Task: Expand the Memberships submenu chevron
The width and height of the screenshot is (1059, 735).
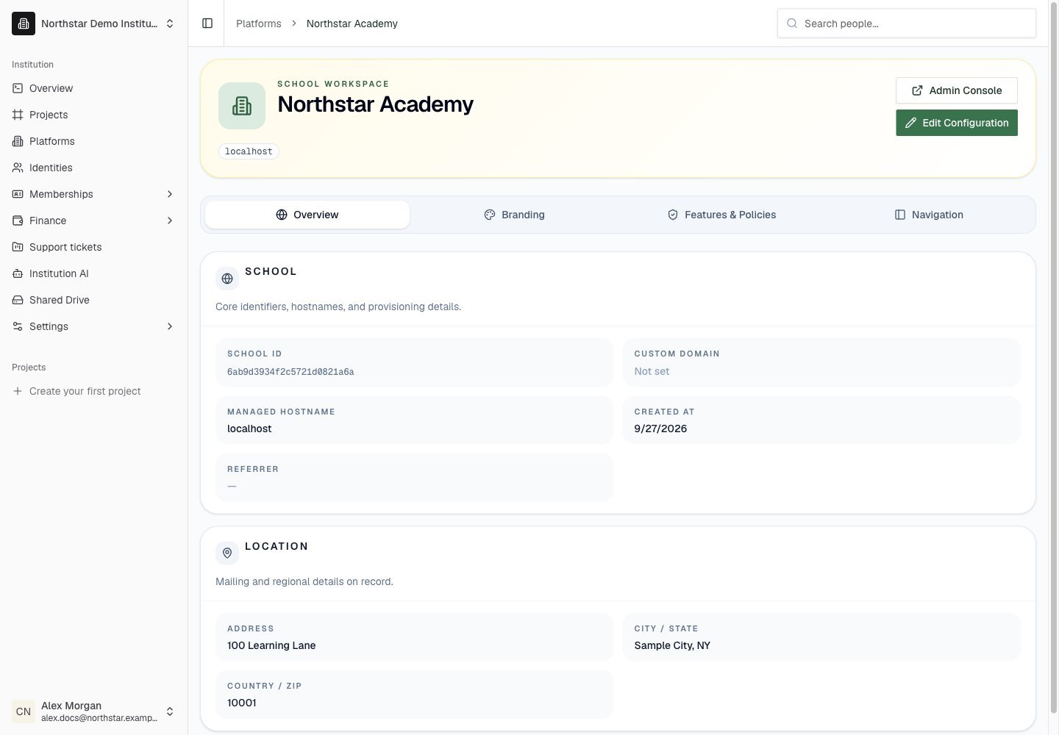Action: click(170, 194)
